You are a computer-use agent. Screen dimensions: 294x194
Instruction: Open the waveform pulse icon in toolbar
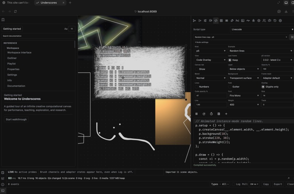pyautogui.click(x=248, y=21)
